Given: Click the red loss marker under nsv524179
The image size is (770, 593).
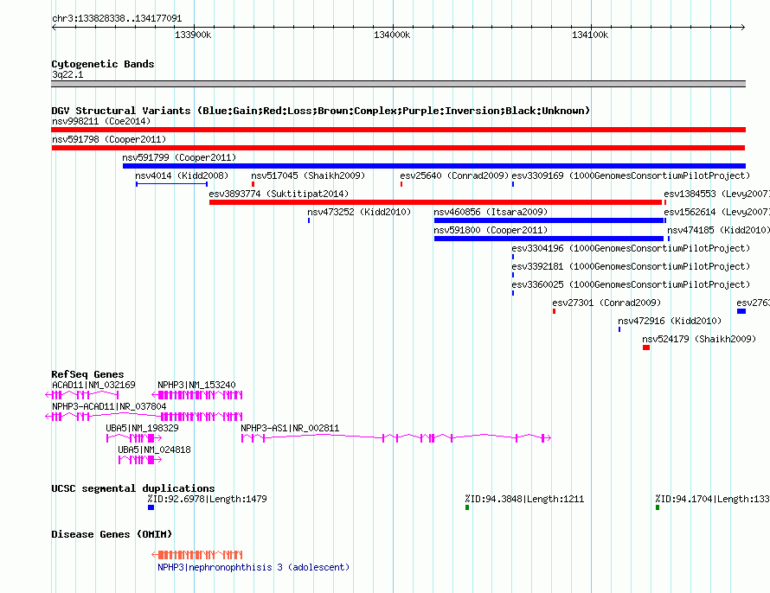Looking at the screenshot, I should point(646,348).
